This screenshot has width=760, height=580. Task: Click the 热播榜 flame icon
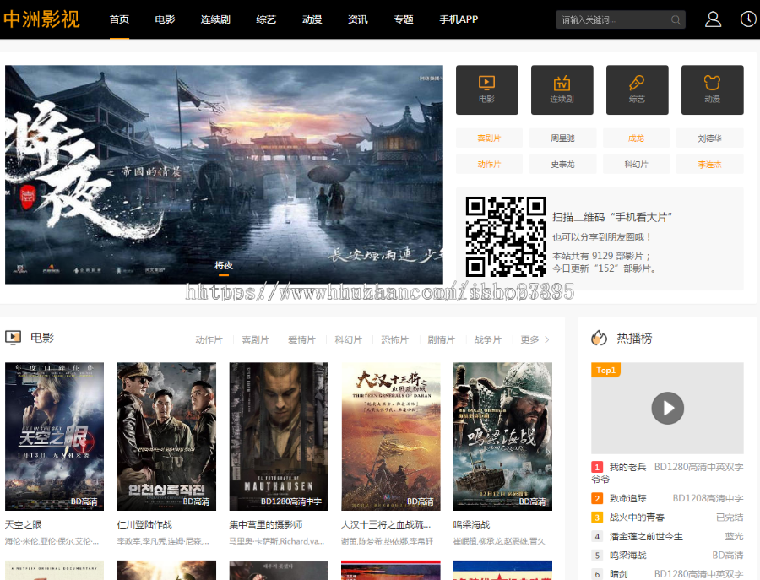[x=599, y=338]
